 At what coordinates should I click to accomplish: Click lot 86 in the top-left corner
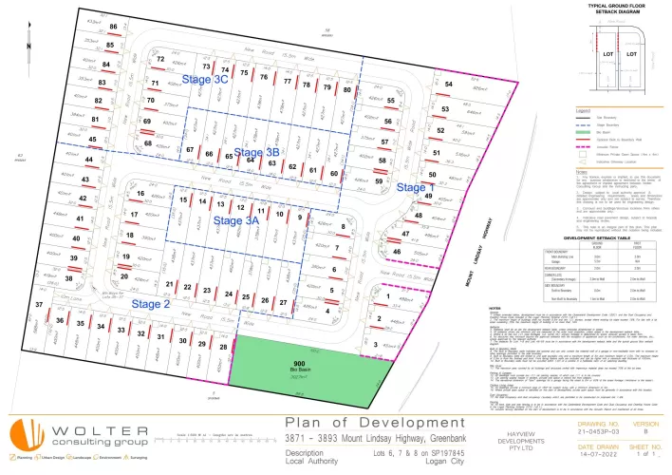click(113, 28)
